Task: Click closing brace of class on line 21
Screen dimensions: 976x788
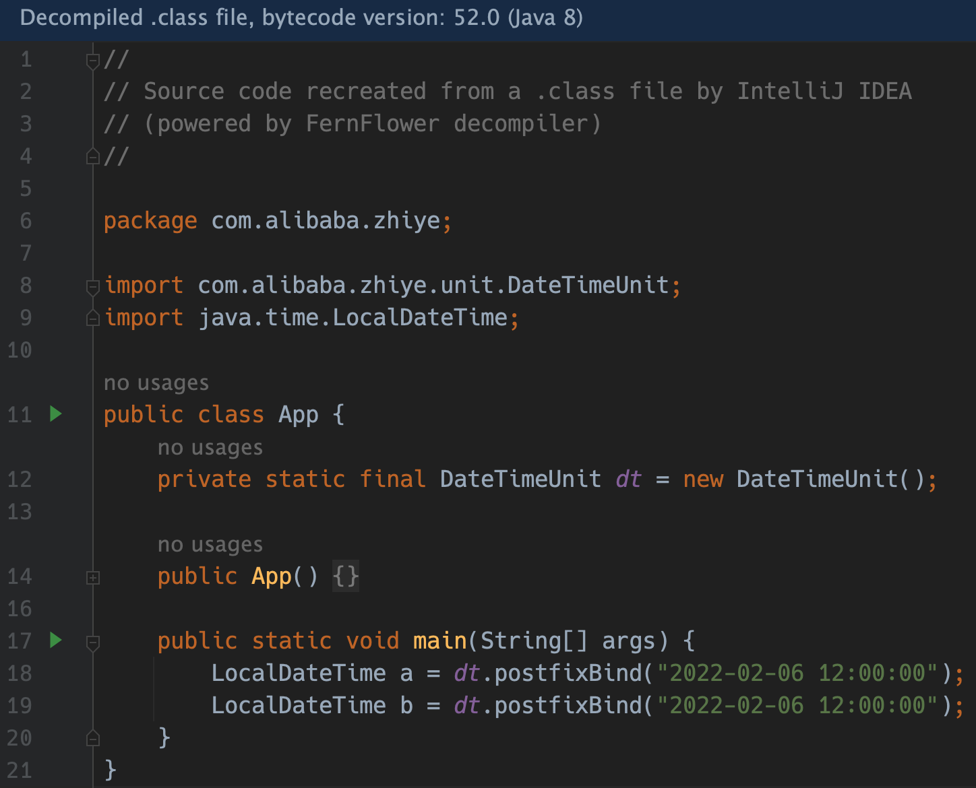Action: click(x=111, y=769)
